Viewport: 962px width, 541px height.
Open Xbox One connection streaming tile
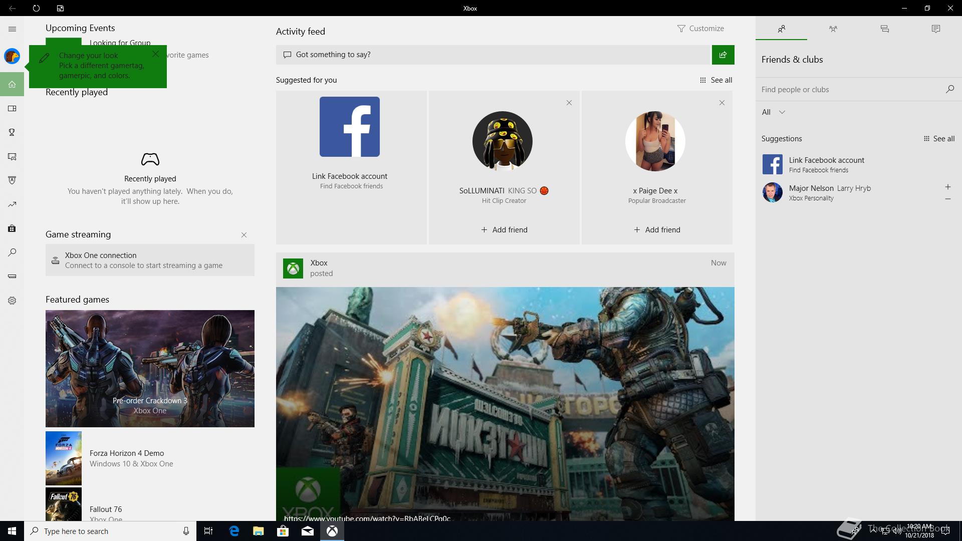click(x=150, y=260)
